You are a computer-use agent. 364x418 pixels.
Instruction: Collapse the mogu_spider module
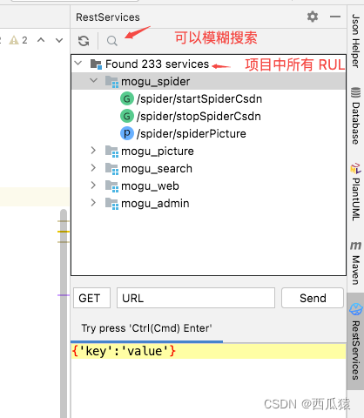(x=93, y=81)
